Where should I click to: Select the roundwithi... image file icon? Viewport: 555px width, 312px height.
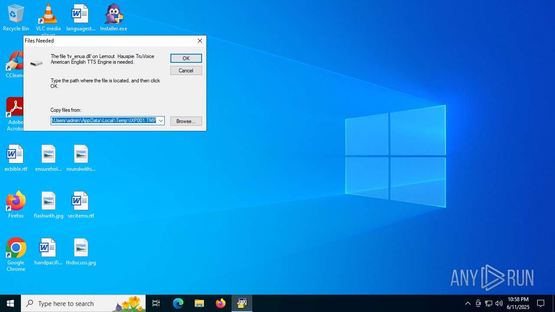pyautogui.click(x=81, y=158)
